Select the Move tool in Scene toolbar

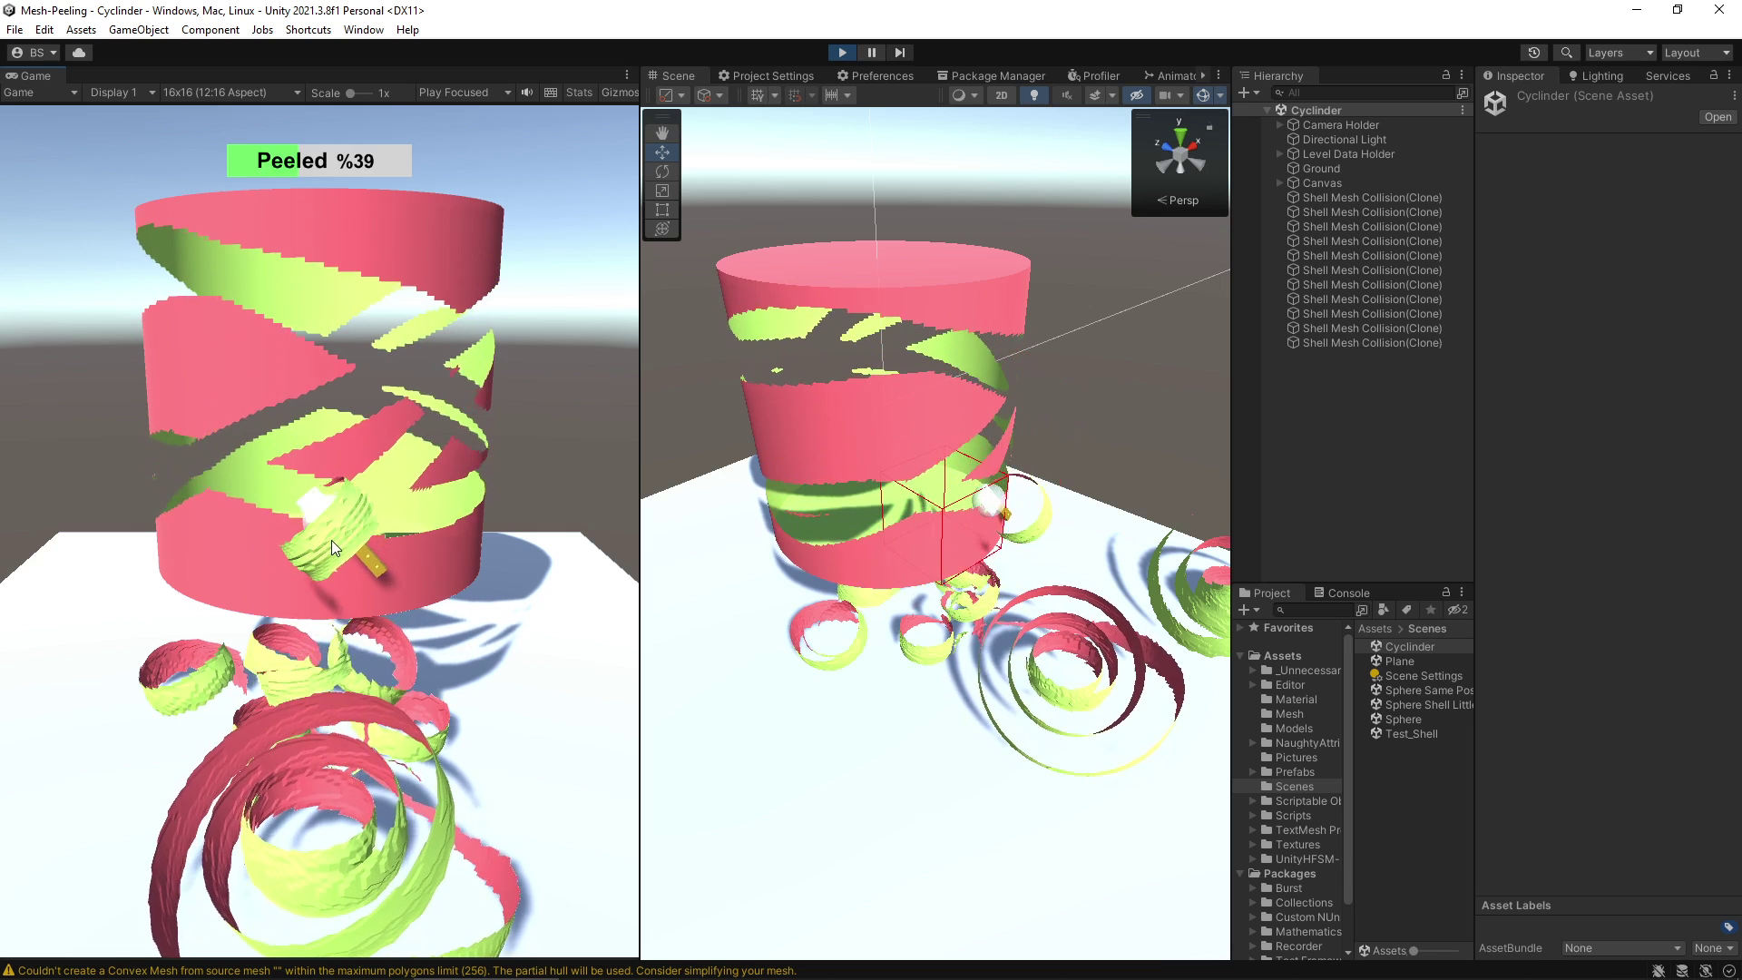662,152
